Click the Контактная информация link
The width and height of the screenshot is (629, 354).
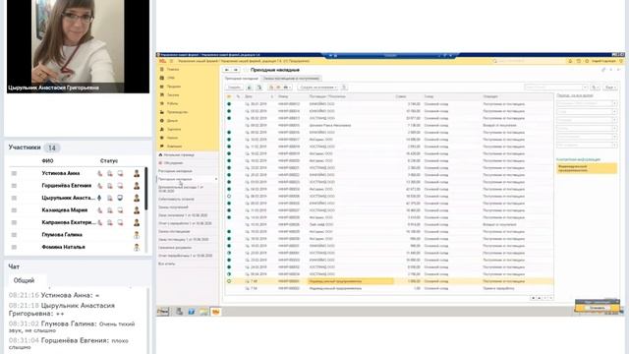[x=578, y=159]
